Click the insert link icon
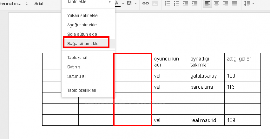 coord(145,3)
